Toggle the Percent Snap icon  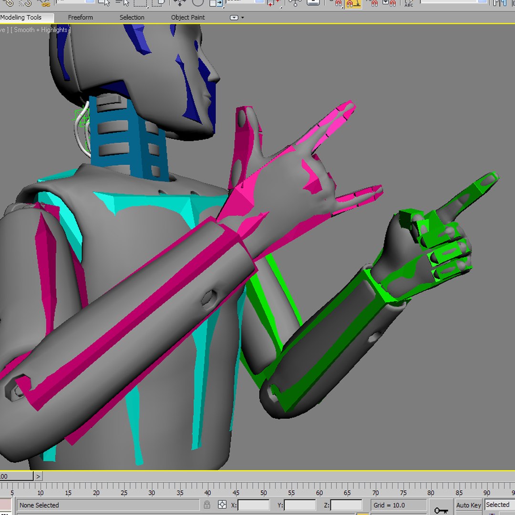coord(373,3)
